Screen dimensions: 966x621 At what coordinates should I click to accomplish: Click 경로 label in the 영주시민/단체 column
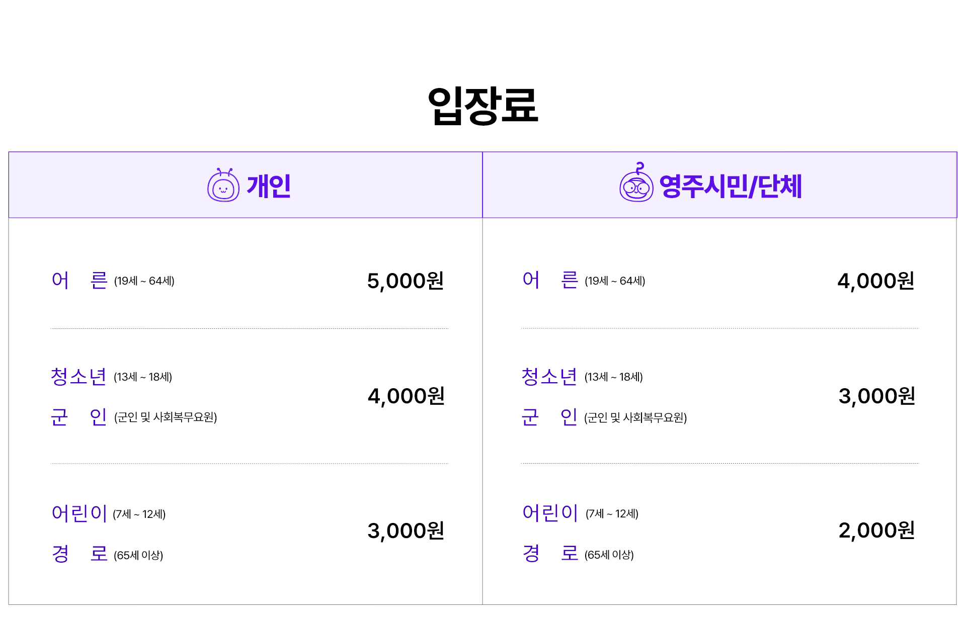pos(550,554)
